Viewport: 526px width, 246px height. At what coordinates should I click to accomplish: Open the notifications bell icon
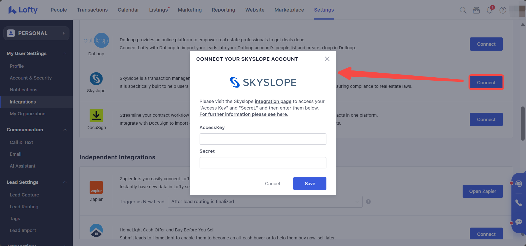[490, 10]
